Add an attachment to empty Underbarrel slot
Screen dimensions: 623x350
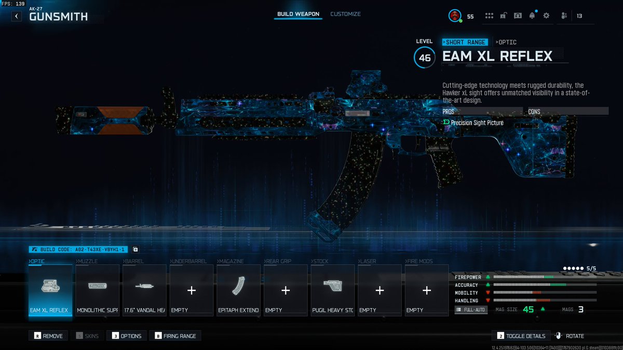tap(192, 290)
